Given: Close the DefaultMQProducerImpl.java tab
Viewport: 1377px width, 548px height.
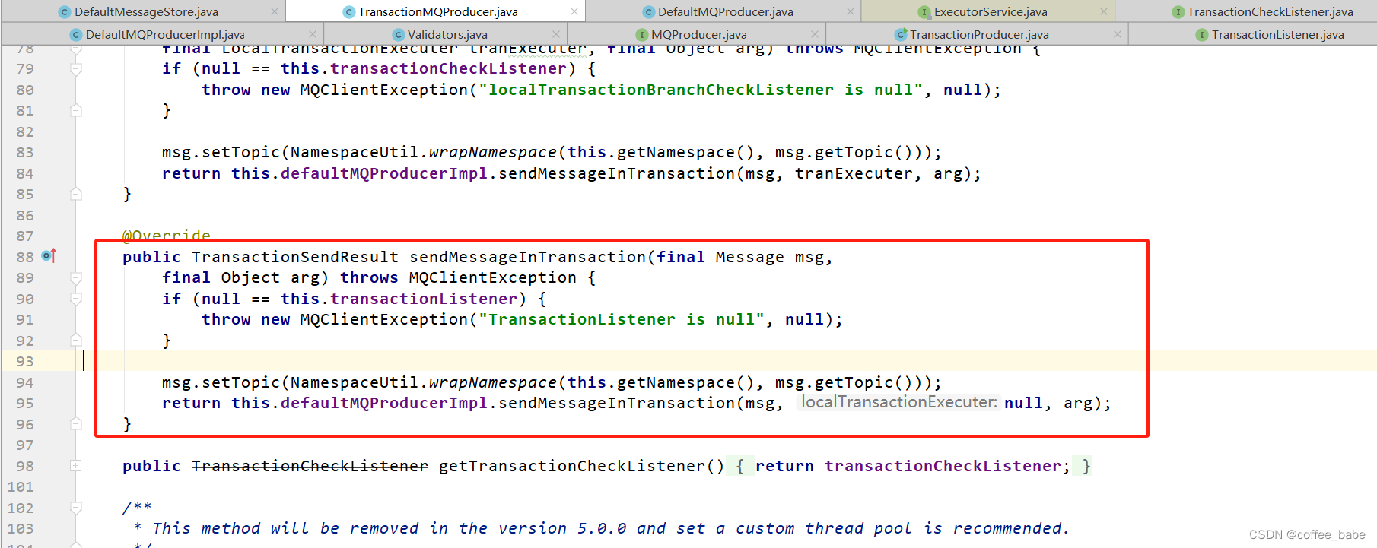Looking at the screenshot, I should tap(313, 34).
